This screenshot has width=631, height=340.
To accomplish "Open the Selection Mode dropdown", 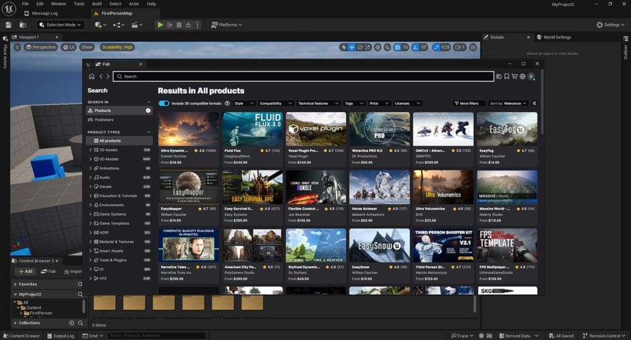I will pyautogui.click(x=61, y=25).
